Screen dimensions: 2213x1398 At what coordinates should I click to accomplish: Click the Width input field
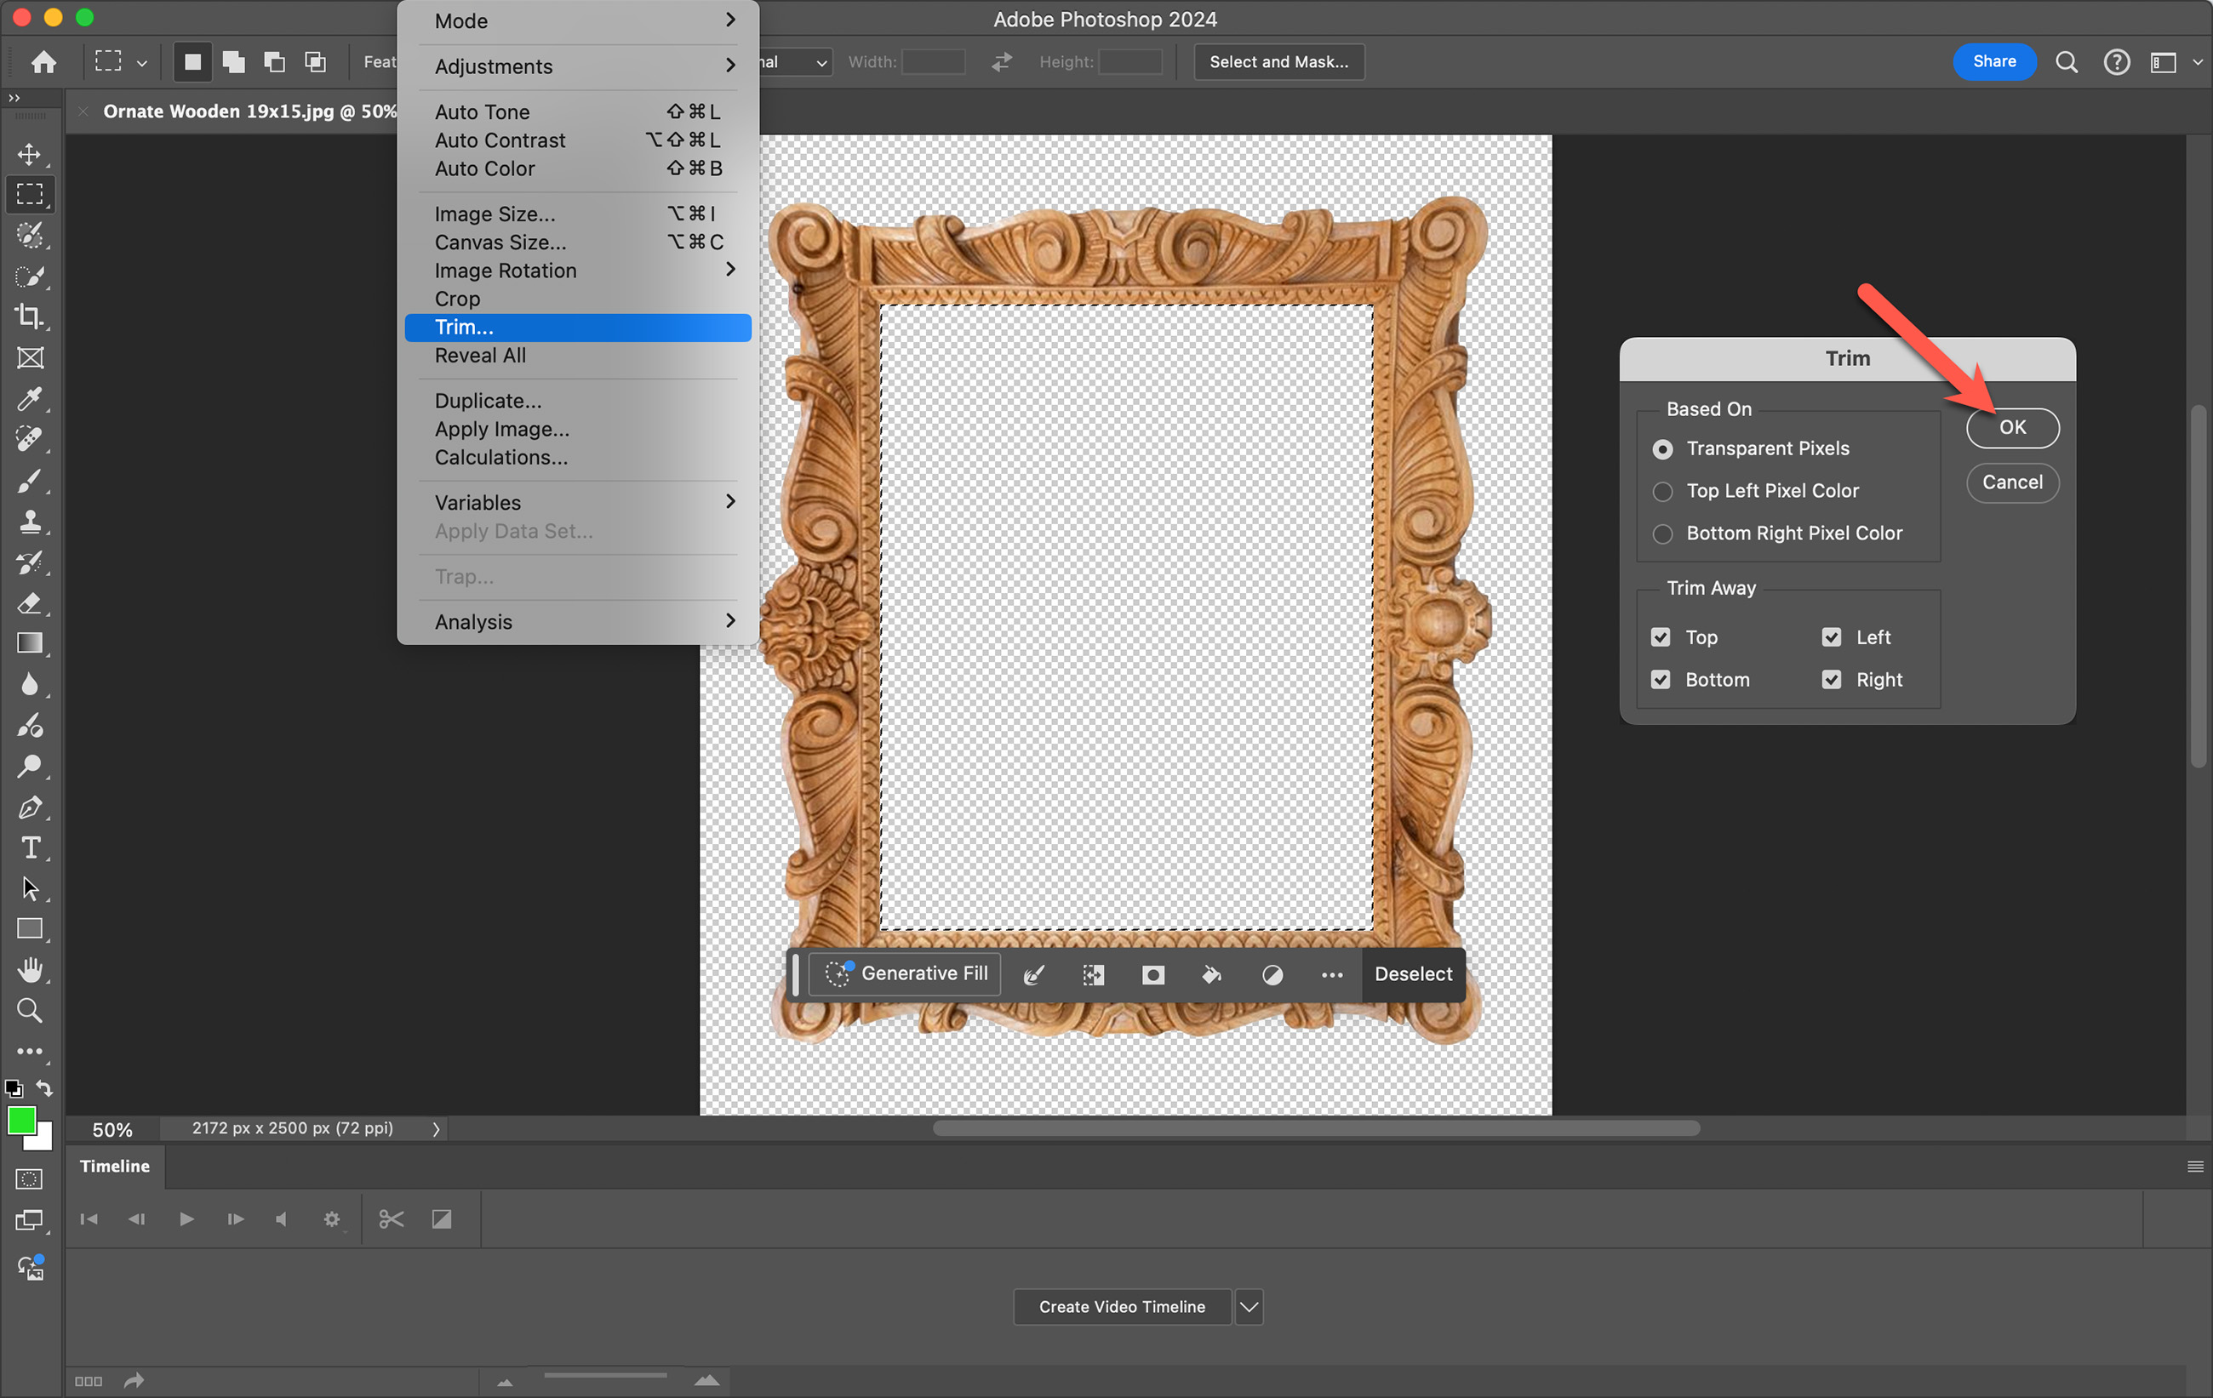click(933, 61)
